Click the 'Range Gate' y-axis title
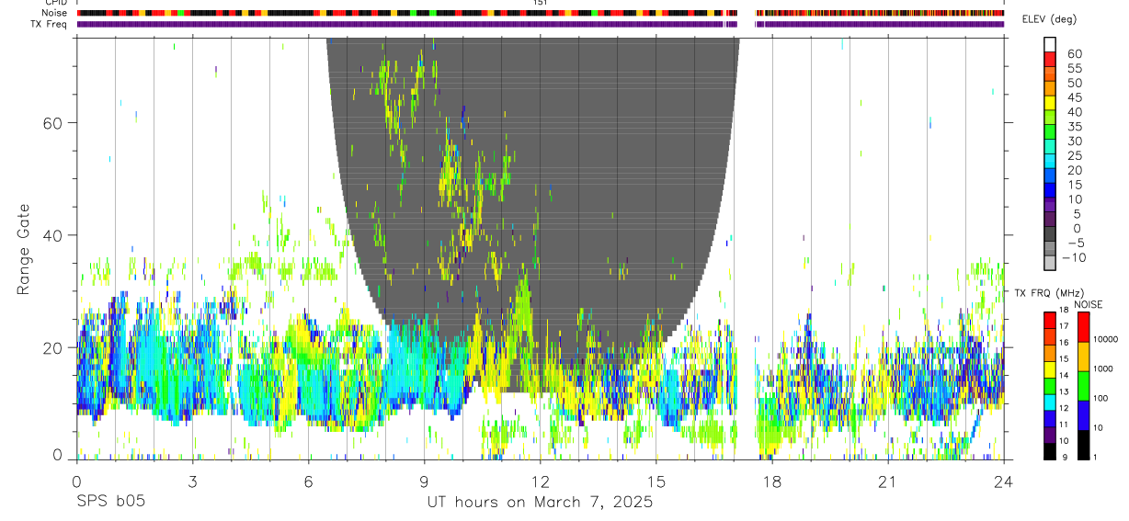 pos(23,249)
